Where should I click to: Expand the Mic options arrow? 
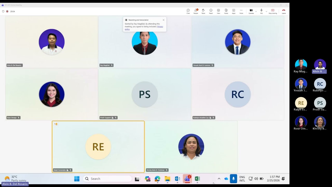pos(266,11)
